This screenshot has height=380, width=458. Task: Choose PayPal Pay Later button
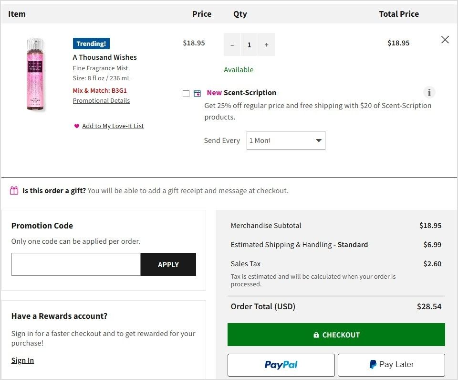tap(391, 365)
